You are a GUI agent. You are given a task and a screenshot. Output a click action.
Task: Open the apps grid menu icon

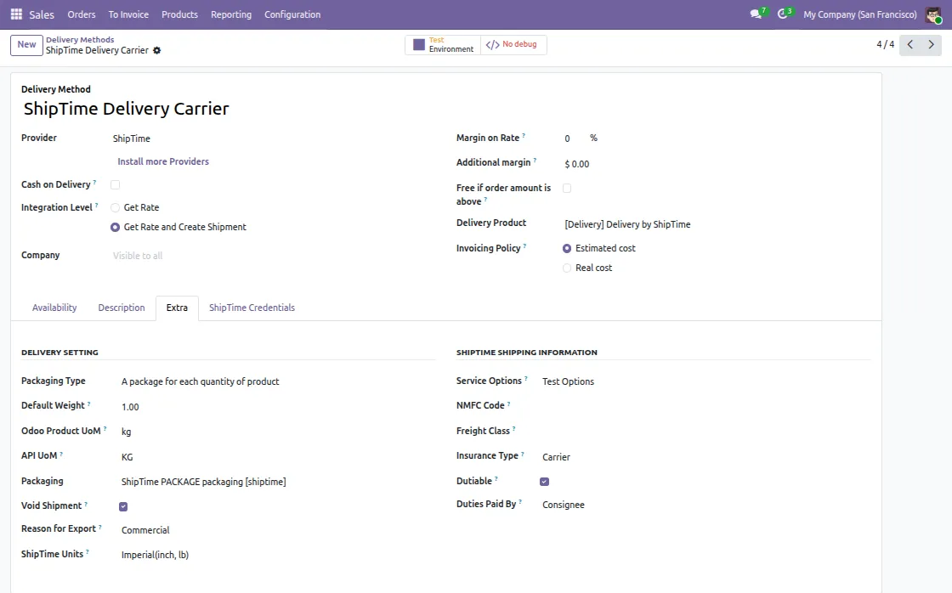pos(16,14)
